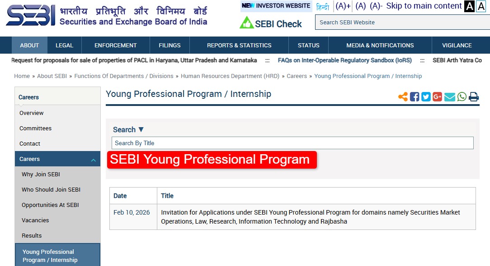Share the page via WhatsApp
The image size is (490, 266).
click(x=462, y=97)
